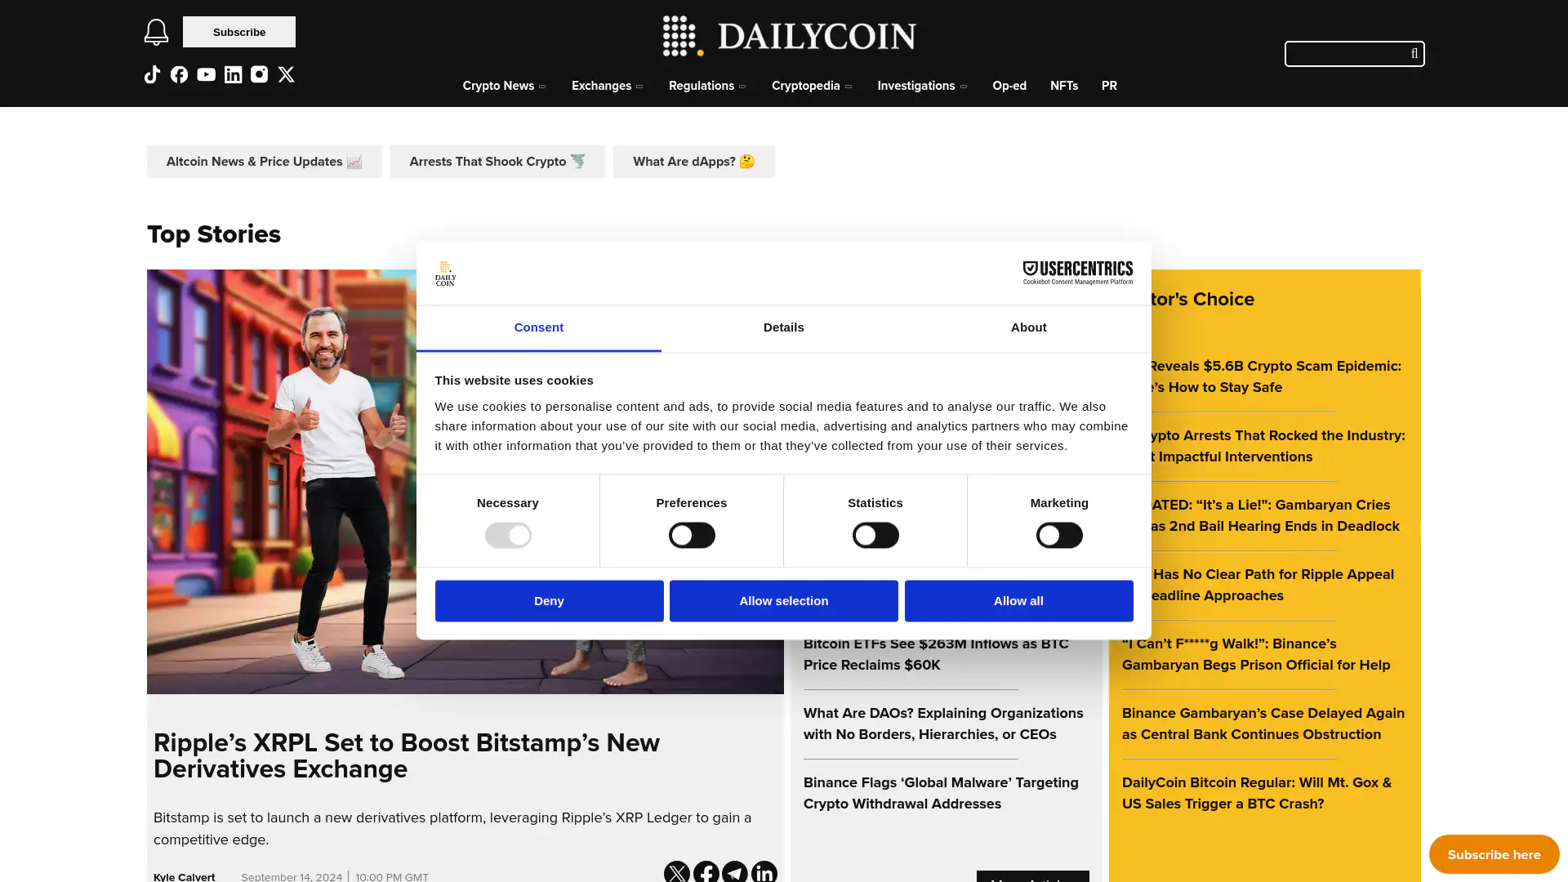
Task: Click the Arrests That Shook Crypto tag
Action: [497, 162]
